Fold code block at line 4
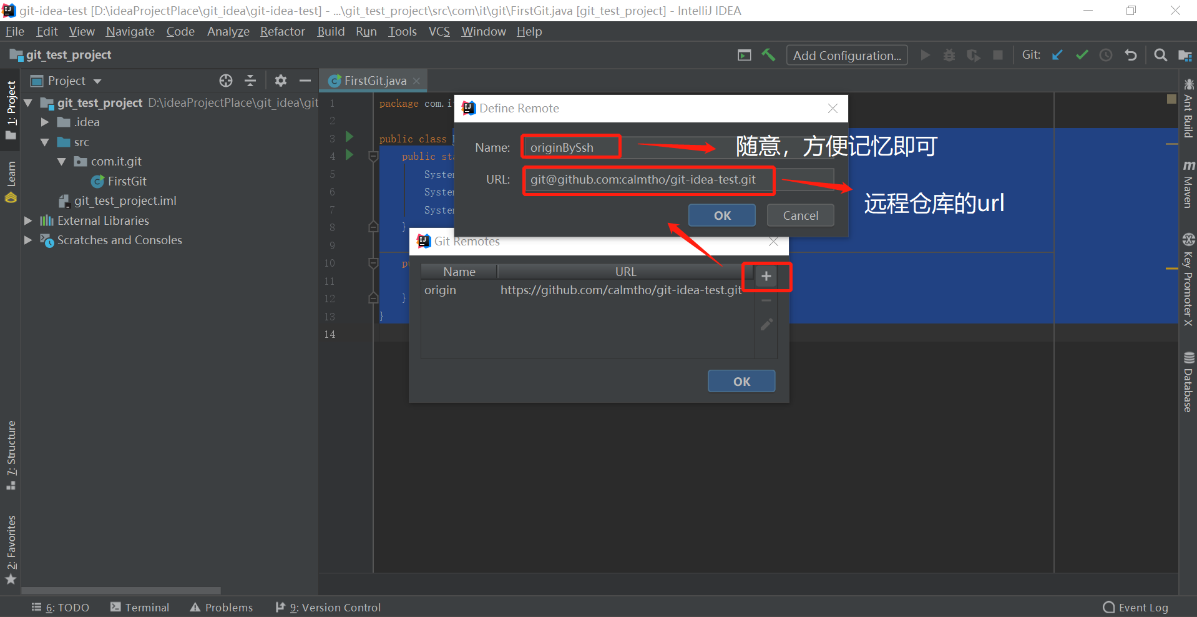Viewport: 1197px width, 617px height. [x=373, y=156]
